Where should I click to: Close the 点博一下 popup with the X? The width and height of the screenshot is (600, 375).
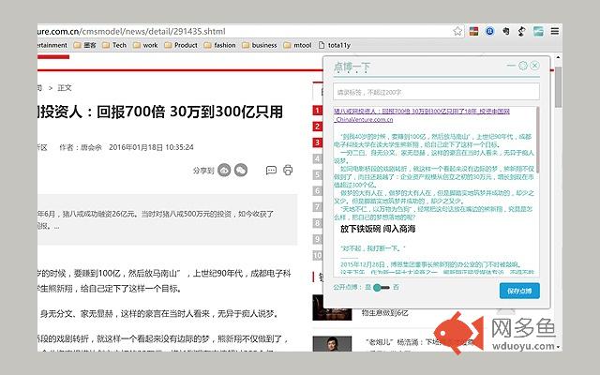535,66
